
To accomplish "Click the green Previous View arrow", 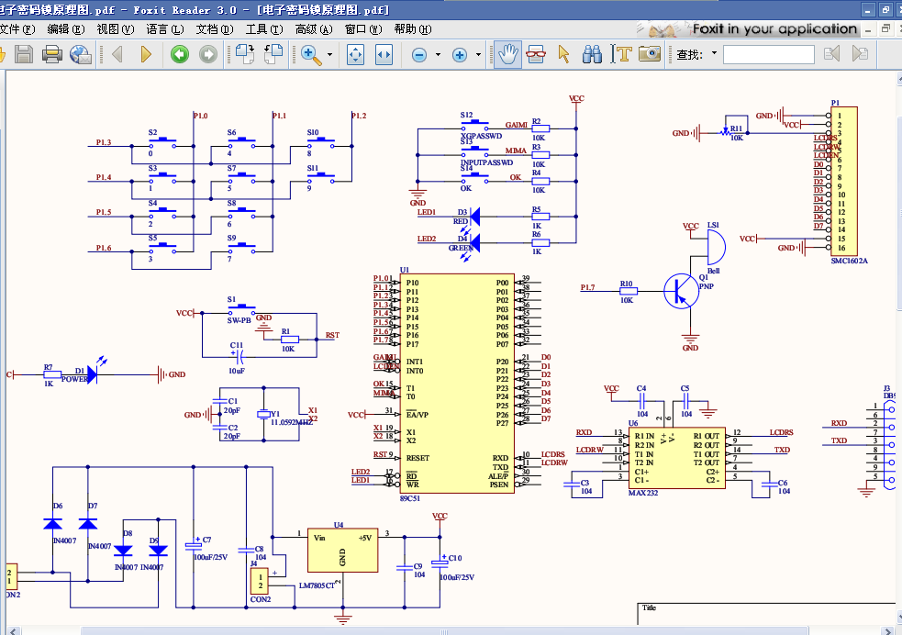I will 180,55.
